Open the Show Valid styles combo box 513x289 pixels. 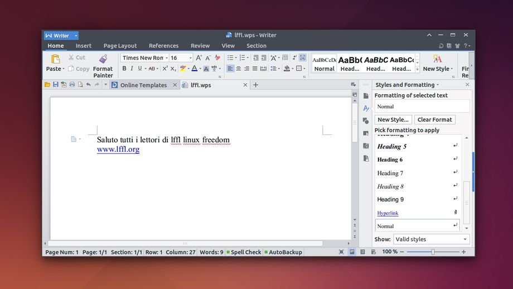tap(431, 239)
